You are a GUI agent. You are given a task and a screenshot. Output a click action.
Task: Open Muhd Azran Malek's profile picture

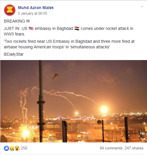(10, 10)
